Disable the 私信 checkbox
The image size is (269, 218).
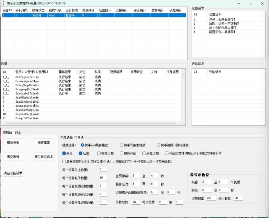(x=79, y=153)
